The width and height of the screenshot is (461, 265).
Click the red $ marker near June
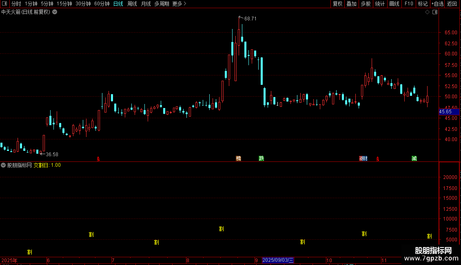pyautogui.click(x=98, y=159)
